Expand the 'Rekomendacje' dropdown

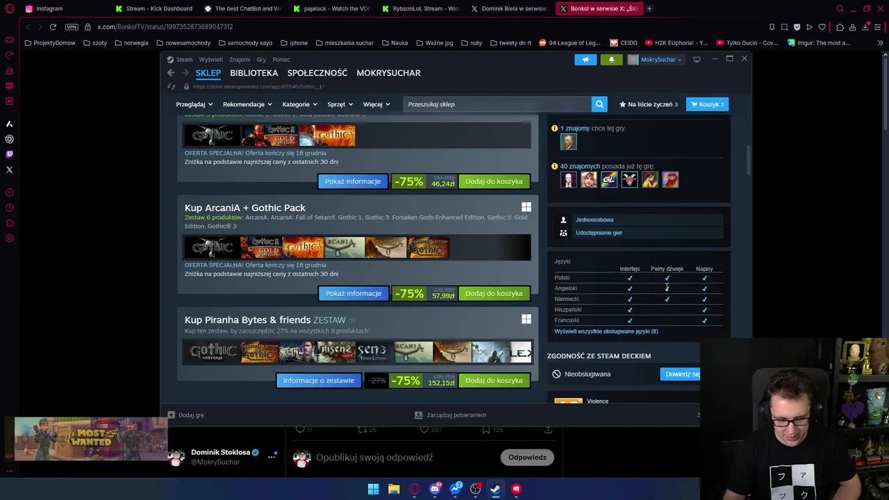coord(247,104)
